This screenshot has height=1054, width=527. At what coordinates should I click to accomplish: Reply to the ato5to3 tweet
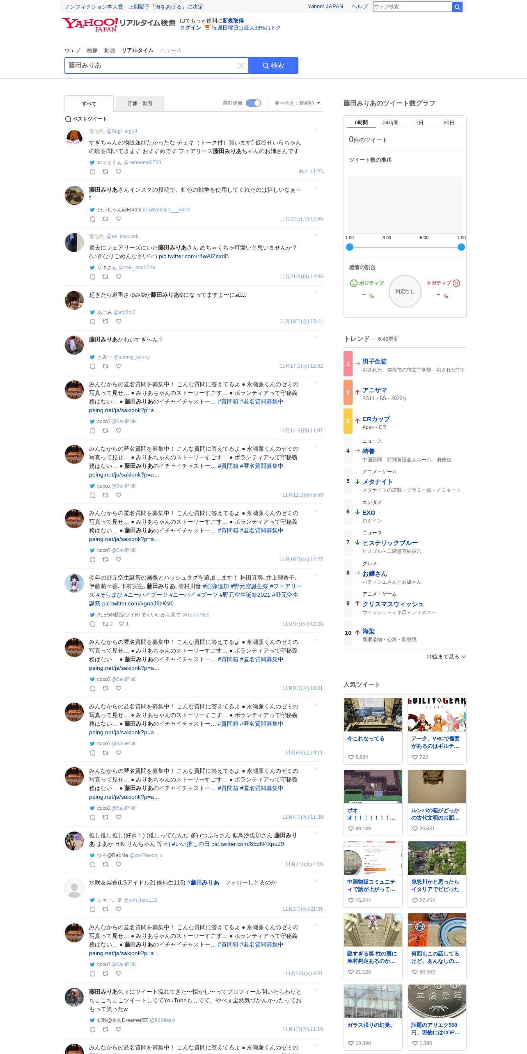[93, 321]
